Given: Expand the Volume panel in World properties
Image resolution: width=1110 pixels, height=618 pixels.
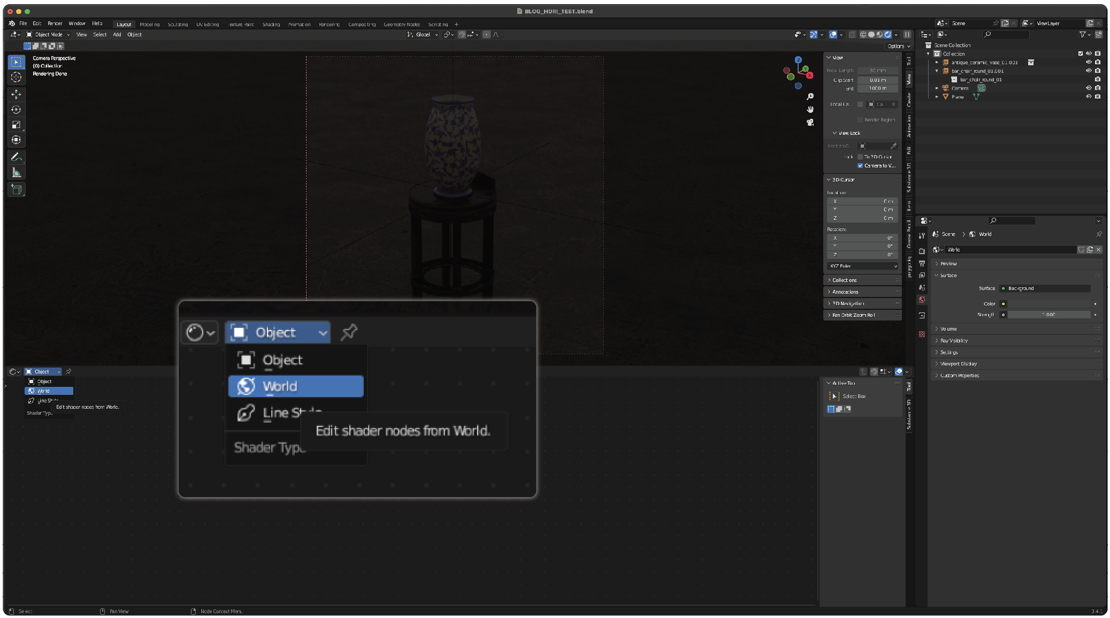Looking at the screenshot, I should (1016, 329).
